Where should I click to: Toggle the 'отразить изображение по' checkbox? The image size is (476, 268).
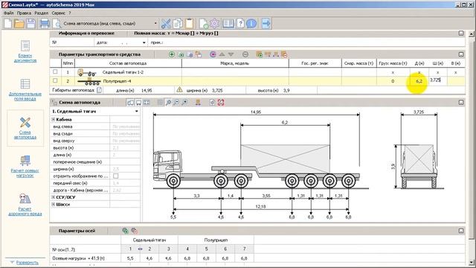116,176
